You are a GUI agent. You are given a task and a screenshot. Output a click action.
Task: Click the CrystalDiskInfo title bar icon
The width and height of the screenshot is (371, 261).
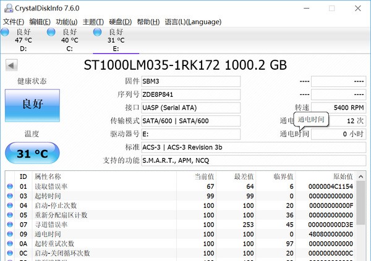click(x=9, y=8)
